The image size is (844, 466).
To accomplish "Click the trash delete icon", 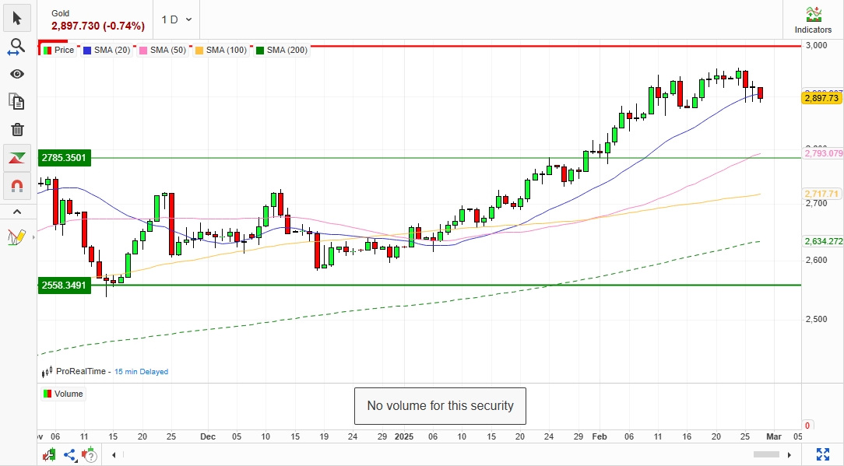I will click(x=17, y=129).
